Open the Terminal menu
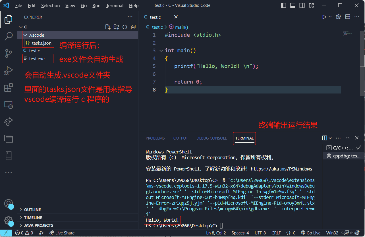The image size is (365, 237). [x=115, y=5]
